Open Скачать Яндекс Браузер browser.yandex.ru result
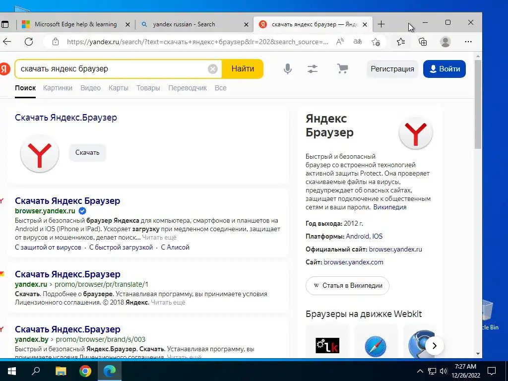Viewport: 508px width, 381px height. tap(67, 201)
